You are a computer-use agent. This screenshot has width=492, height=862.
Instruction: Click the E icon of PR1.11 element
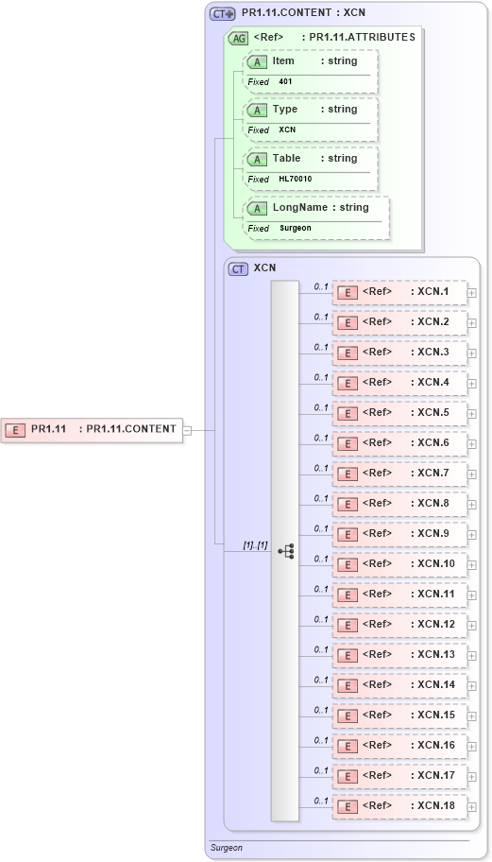click(15, 430)
